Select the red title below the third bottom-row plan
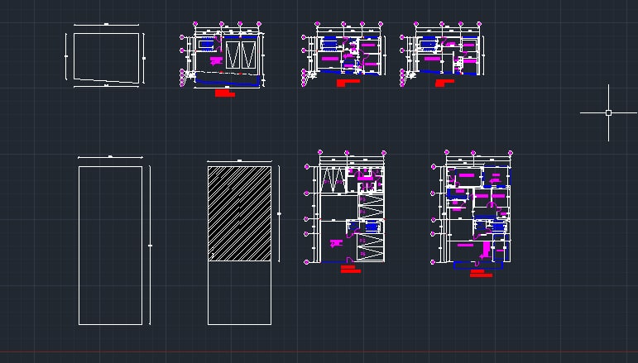The height and width of the screenshot is (363, 638). point(350,270)
